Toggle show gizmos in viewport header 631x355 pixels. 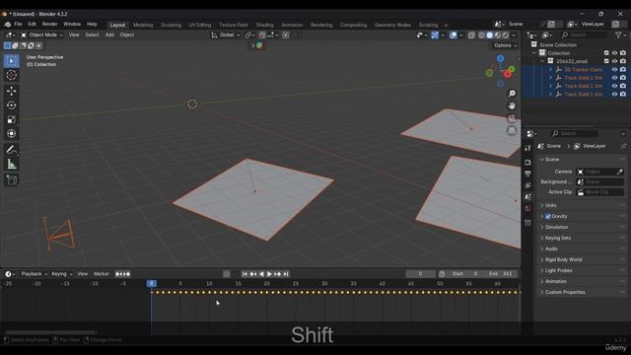click(x=435, y=35)
